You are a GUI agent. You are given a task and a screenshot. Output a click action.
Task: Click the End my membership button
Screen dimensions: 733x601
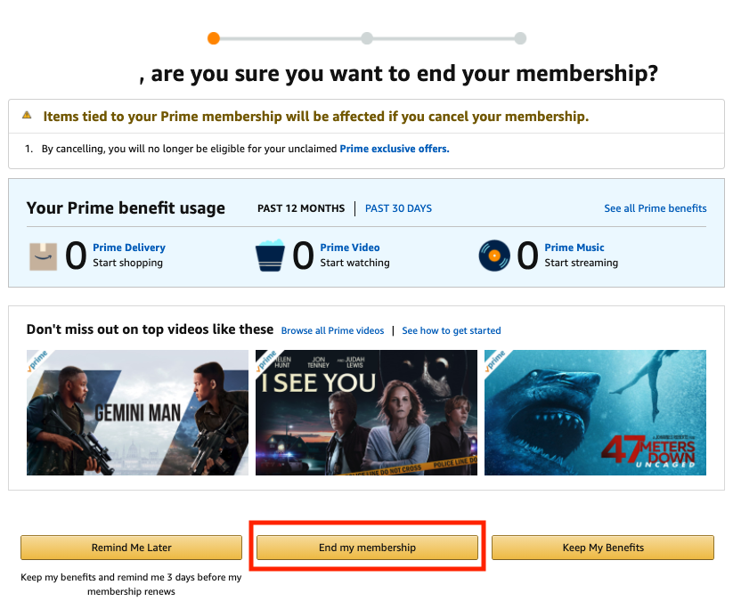[x=367, y=548]
